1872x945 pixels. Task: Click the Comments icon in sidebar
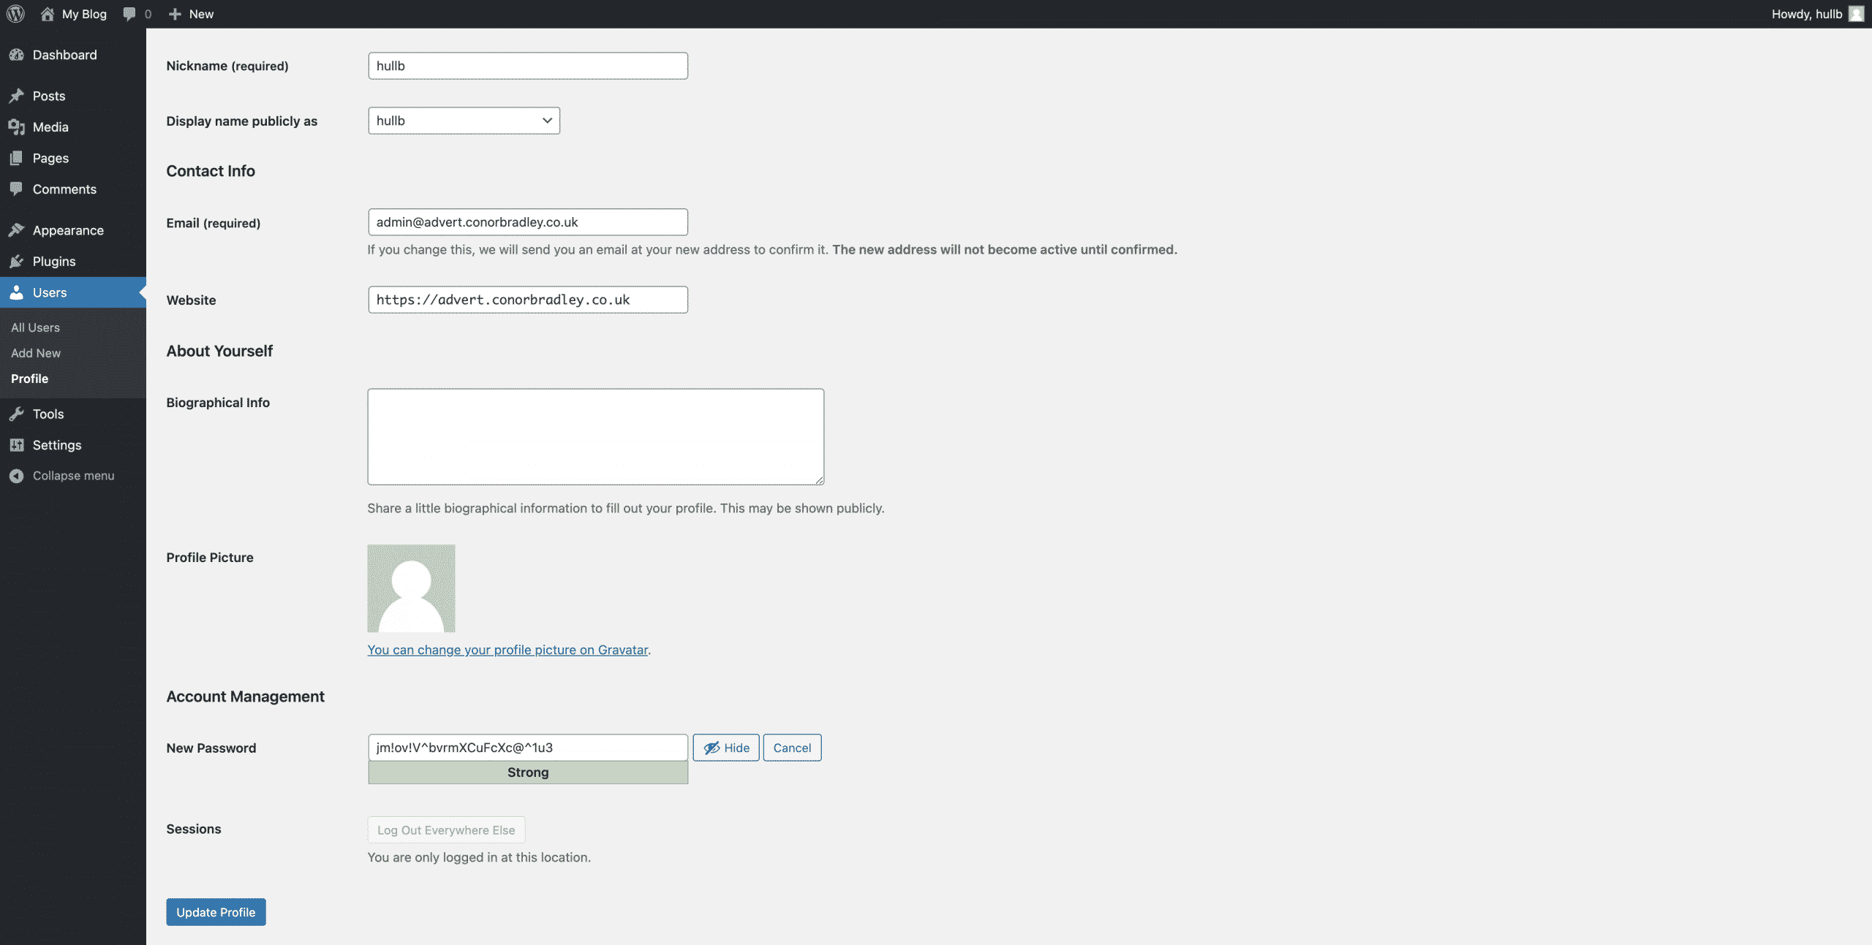(x=16, y=189)
